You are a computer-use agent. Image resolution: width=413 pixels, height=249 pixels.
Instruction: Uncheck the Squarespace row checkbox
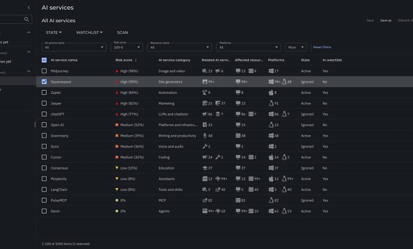tap(44, 82)
